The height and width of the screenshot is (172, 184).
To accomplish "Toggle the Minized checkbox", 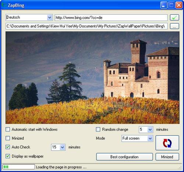I will tap(8, 138).
